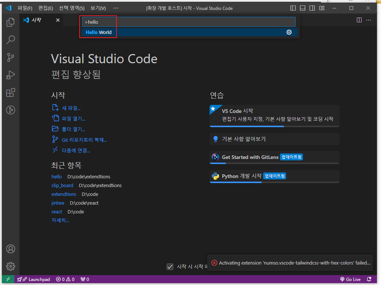The image size is (381, 285).
Task: Open recent item hello
Action: (57, 177)
